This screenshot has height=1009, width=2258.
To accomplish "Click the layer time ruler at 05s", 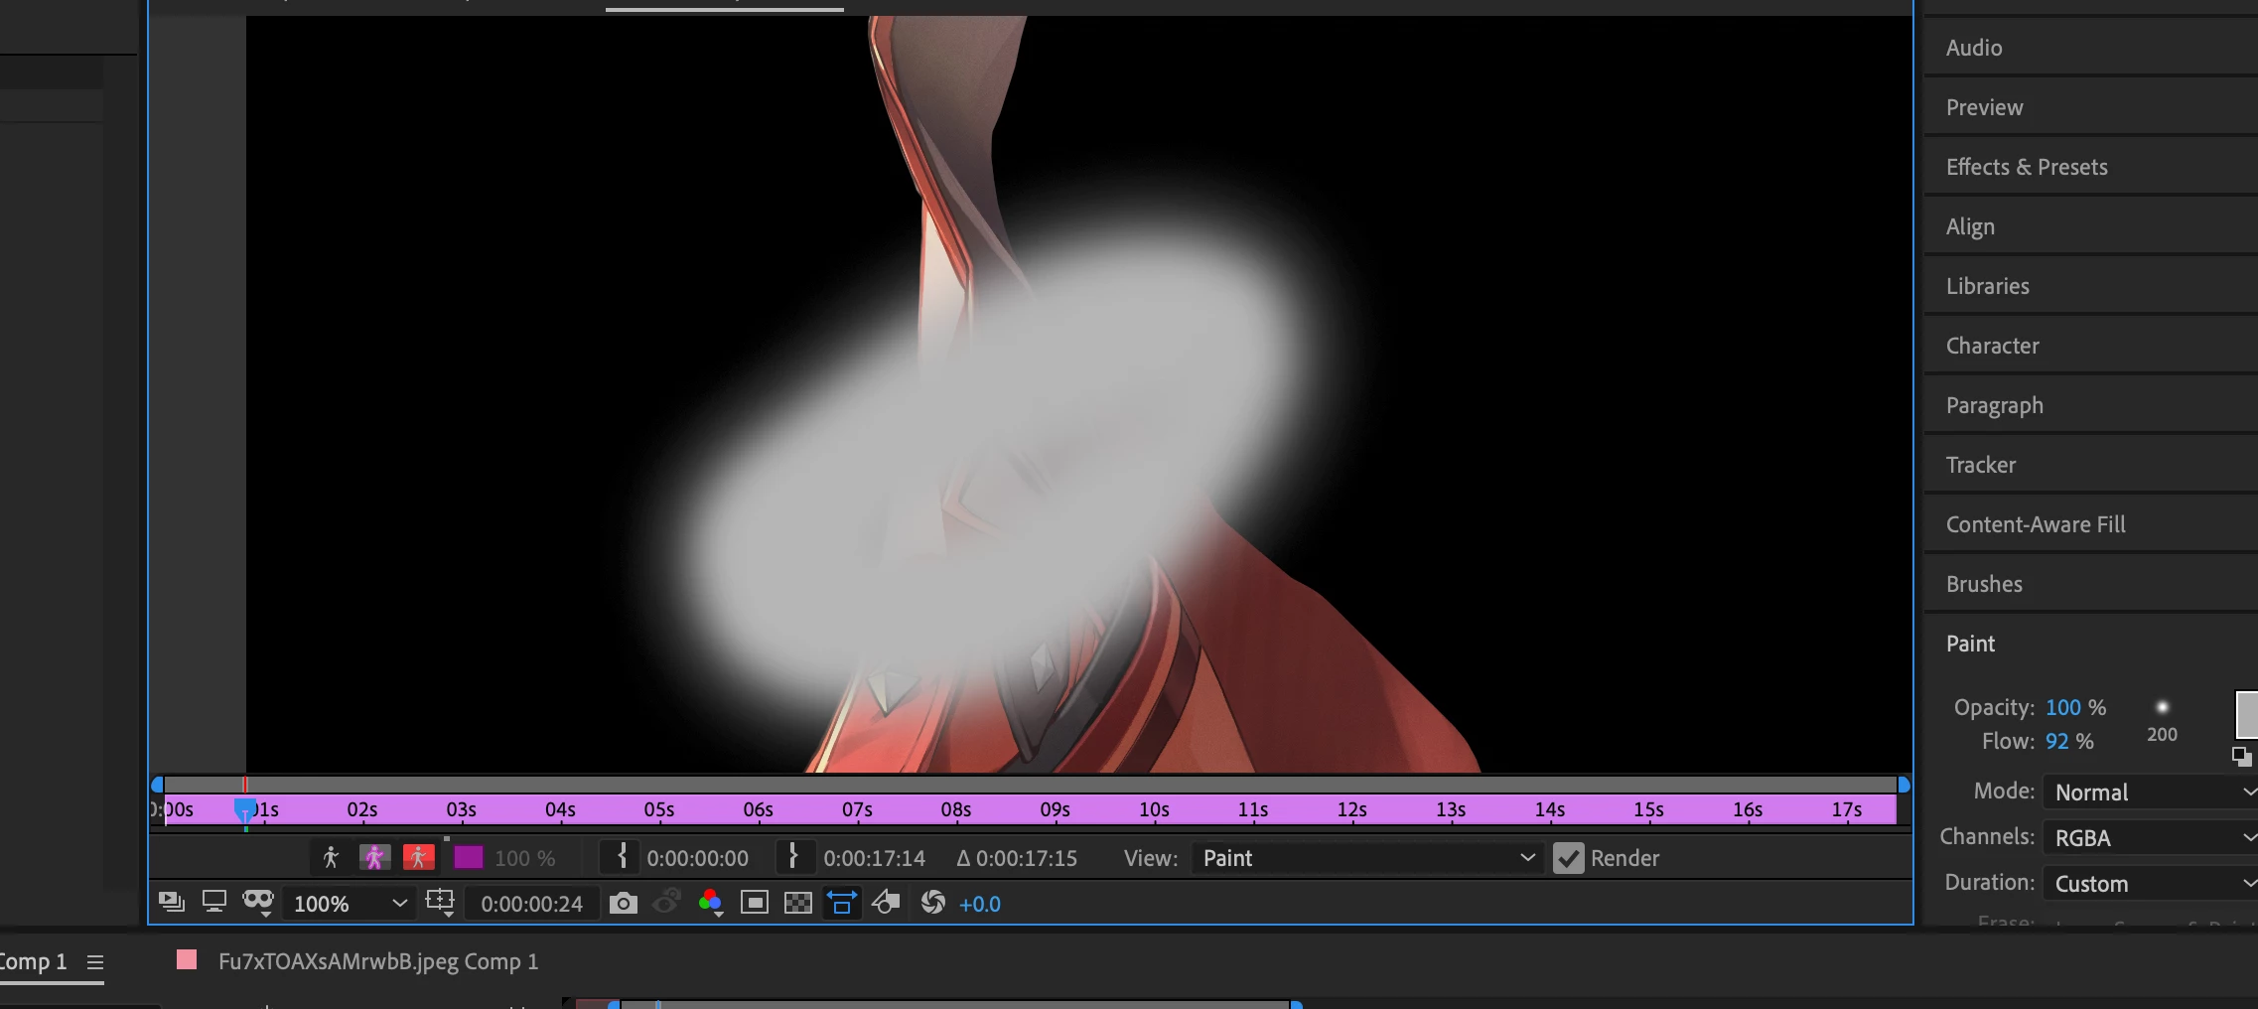I will click(658, 810).
